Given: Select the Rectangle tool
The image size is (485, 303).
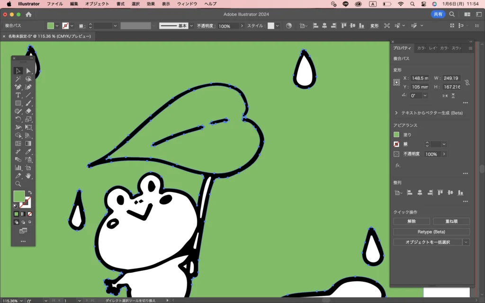Looking at the screenshot, I should 18,103.
